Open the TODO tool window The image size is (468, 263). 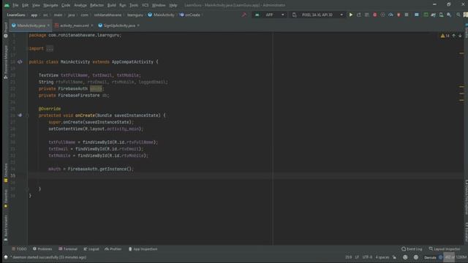(19, 249)
